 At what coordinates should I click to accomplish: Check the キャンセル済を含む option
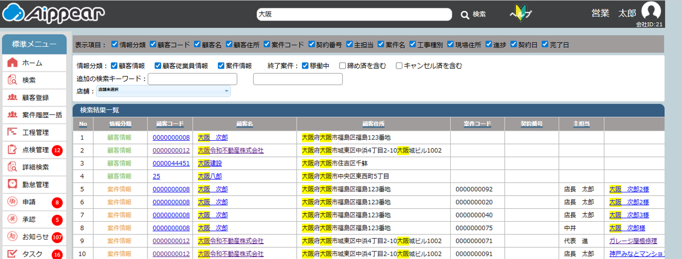click(x=399, y=66)
